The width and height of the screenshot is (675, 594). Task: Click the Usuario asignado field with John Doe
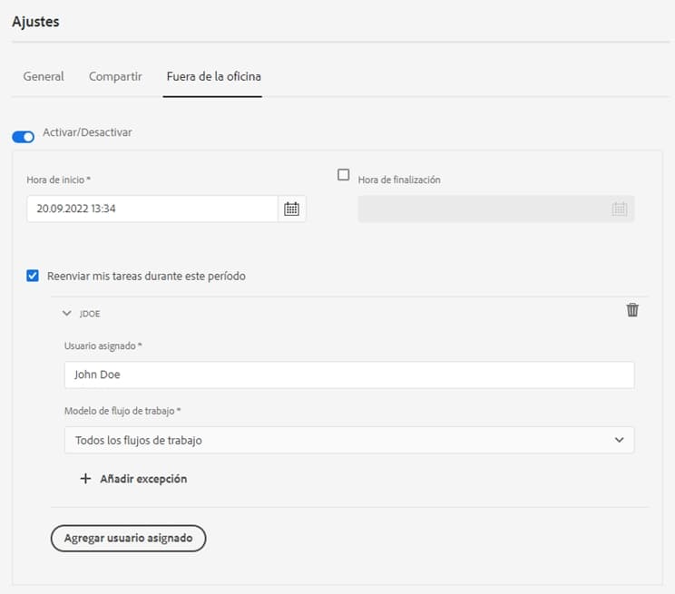tap(348, 375)
